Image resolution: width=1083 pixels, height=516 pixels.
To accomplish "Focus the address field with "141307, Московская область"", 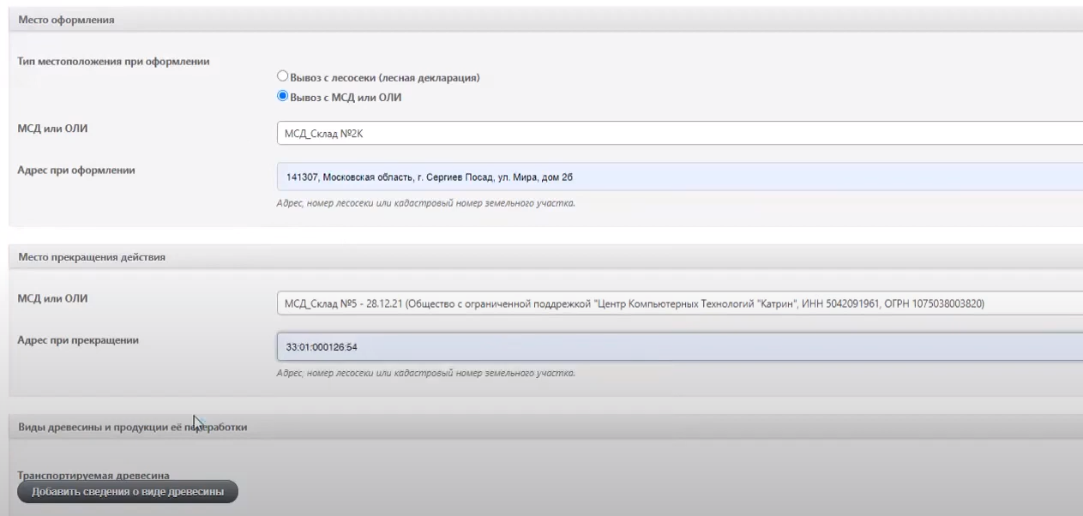I will [x=677, y=177].
